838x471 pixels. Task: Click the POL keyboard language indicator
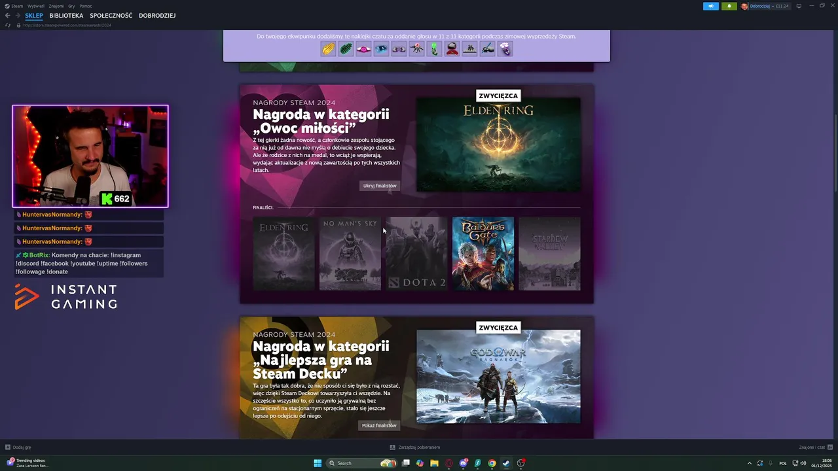(783, 463)
